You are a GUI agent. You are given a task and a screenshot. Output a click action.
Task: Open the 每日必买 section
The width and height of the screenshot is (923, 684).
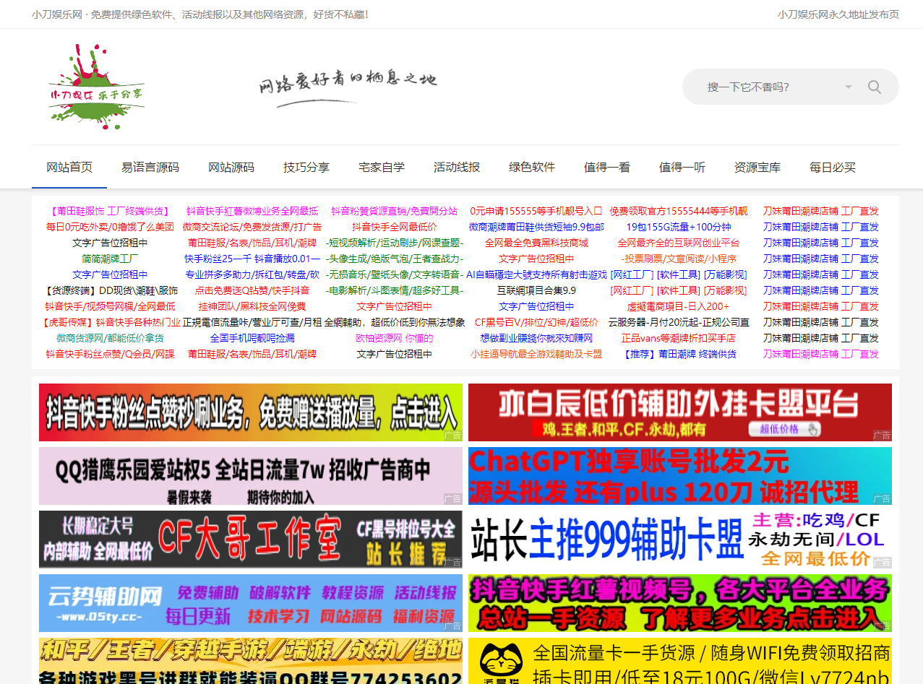832,167
